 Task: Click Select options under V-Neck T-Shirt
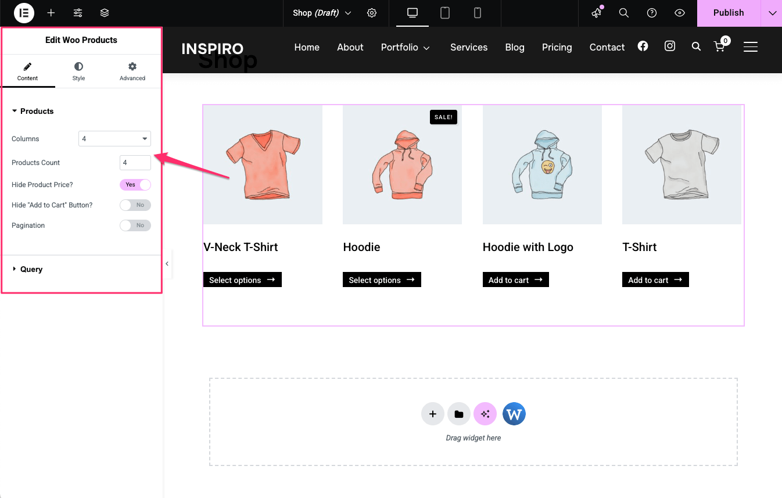[x=242, y=280]
